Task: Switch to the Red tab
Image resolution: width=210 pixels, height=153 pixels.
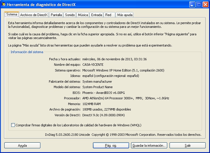Action: 109,15
